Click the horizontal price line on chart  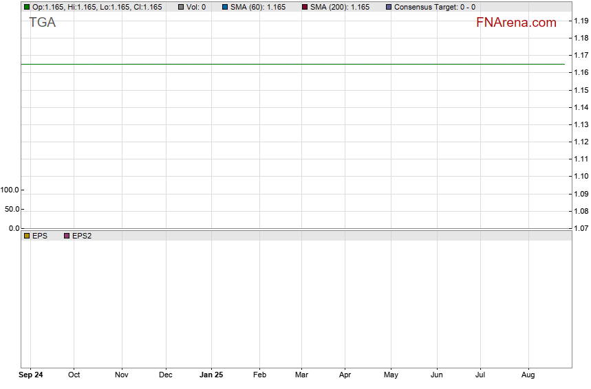click(x=292, y=64)
